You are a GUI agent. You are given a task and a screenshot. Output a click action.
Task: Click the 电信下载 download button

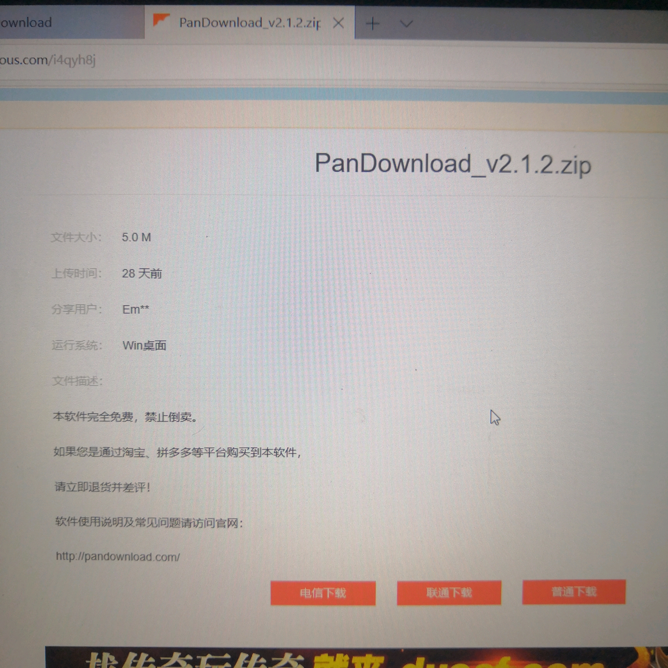pyautogui.click(x=323, y=593)
